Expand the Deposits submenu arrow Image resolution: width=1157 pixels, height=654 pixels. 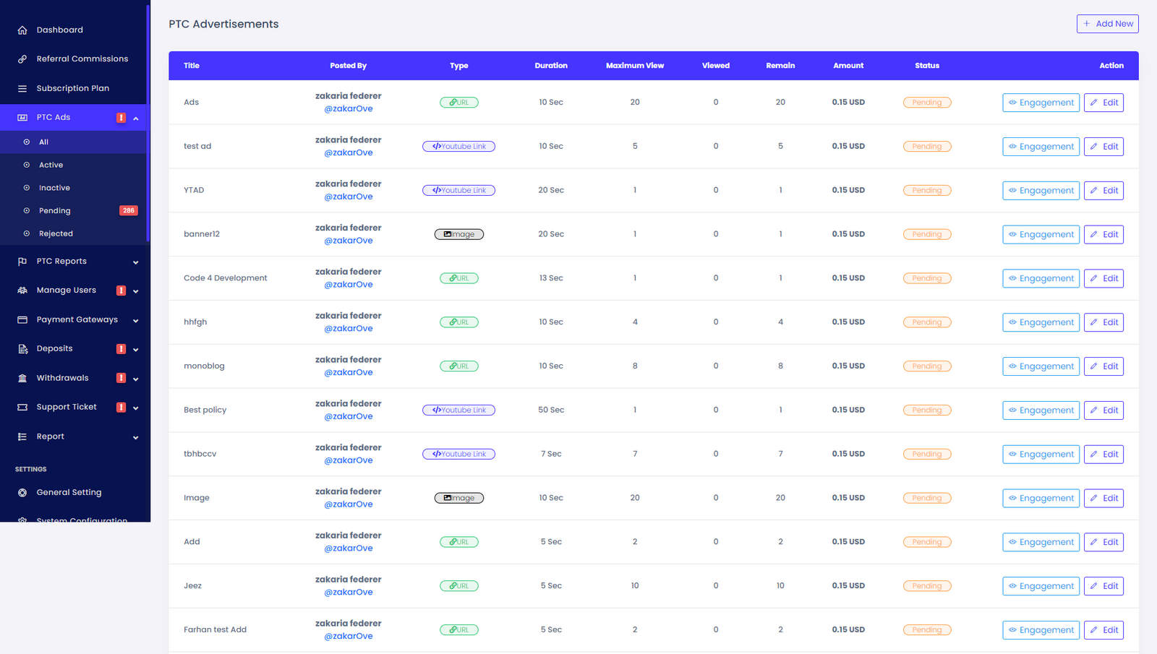pos(136,350)
